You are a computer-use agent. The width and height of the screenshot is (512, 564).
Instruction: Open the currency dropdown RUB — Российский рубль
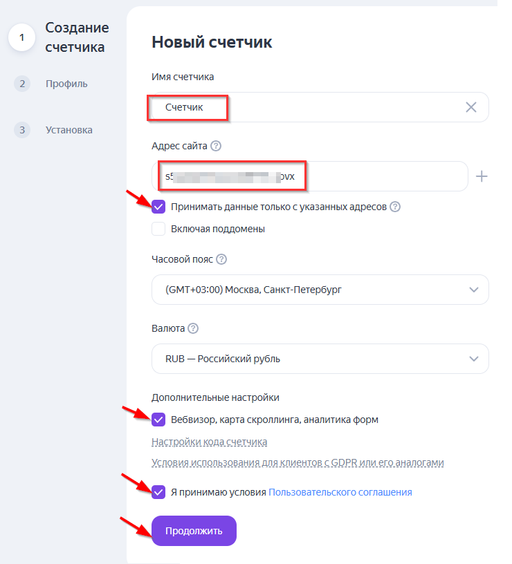click(x=320, y=359)
